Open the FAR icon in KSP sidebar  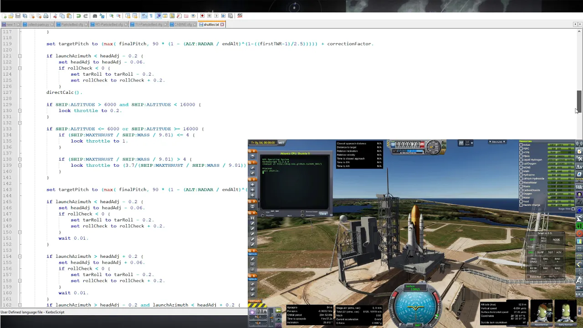click(x=579, y=187)
